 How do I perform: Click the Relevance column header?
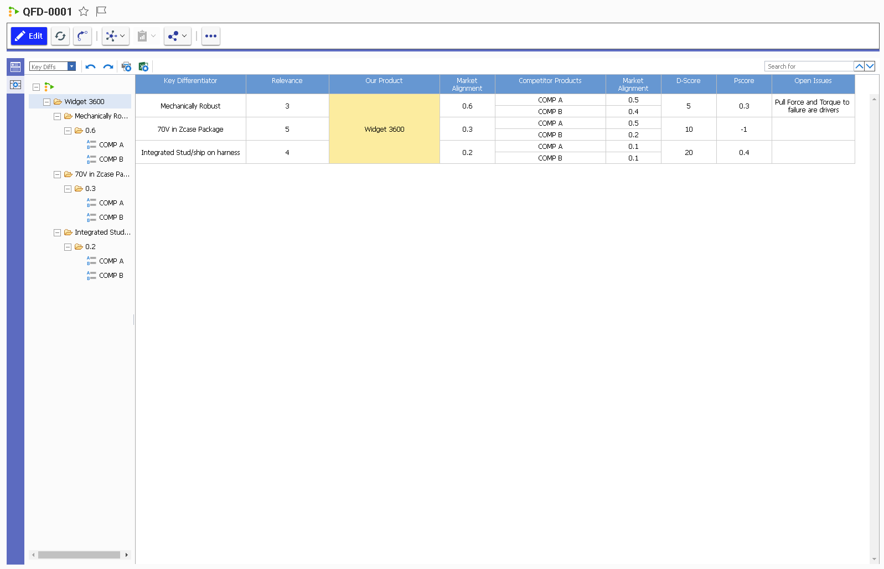tap(287, 84)
